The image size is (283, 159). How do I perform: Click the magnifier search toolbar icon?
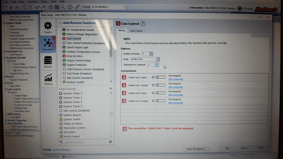pyautogui.click(x=63, y=7)
